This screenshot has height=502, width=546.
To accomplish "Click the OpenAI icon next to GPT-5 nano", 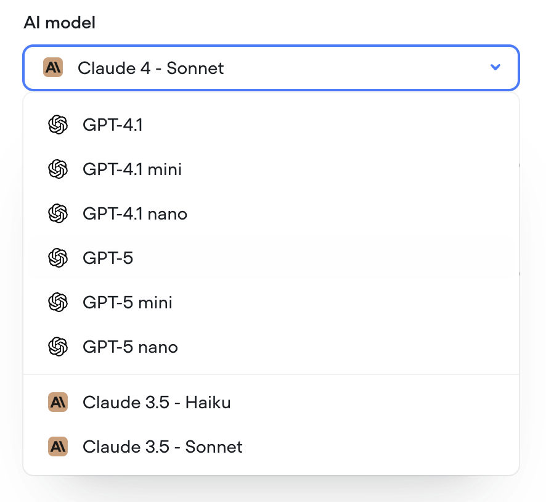I will (x=58, y=347).
